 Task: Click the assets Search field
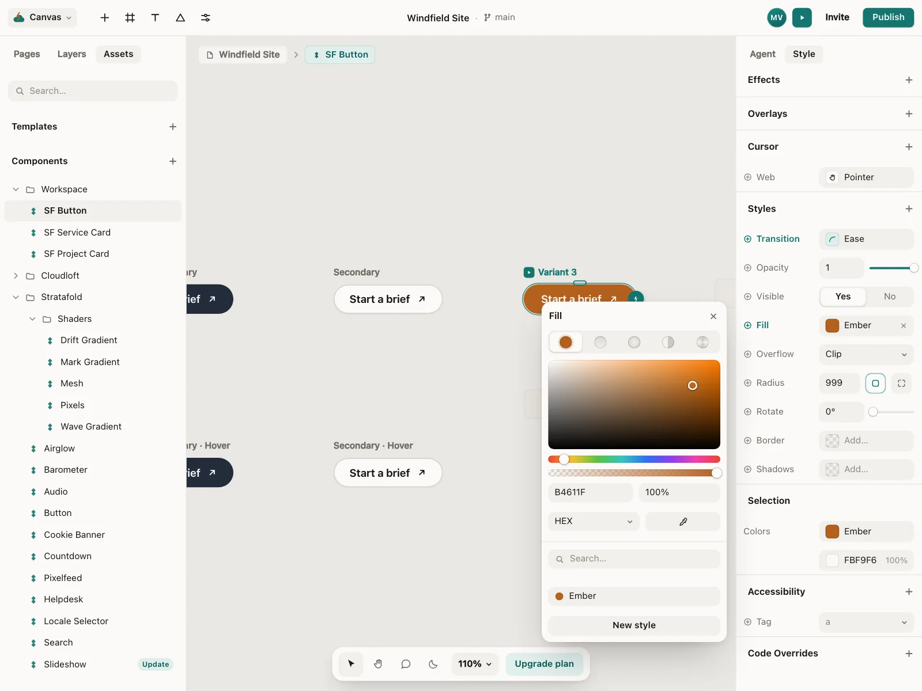point(93,91)
